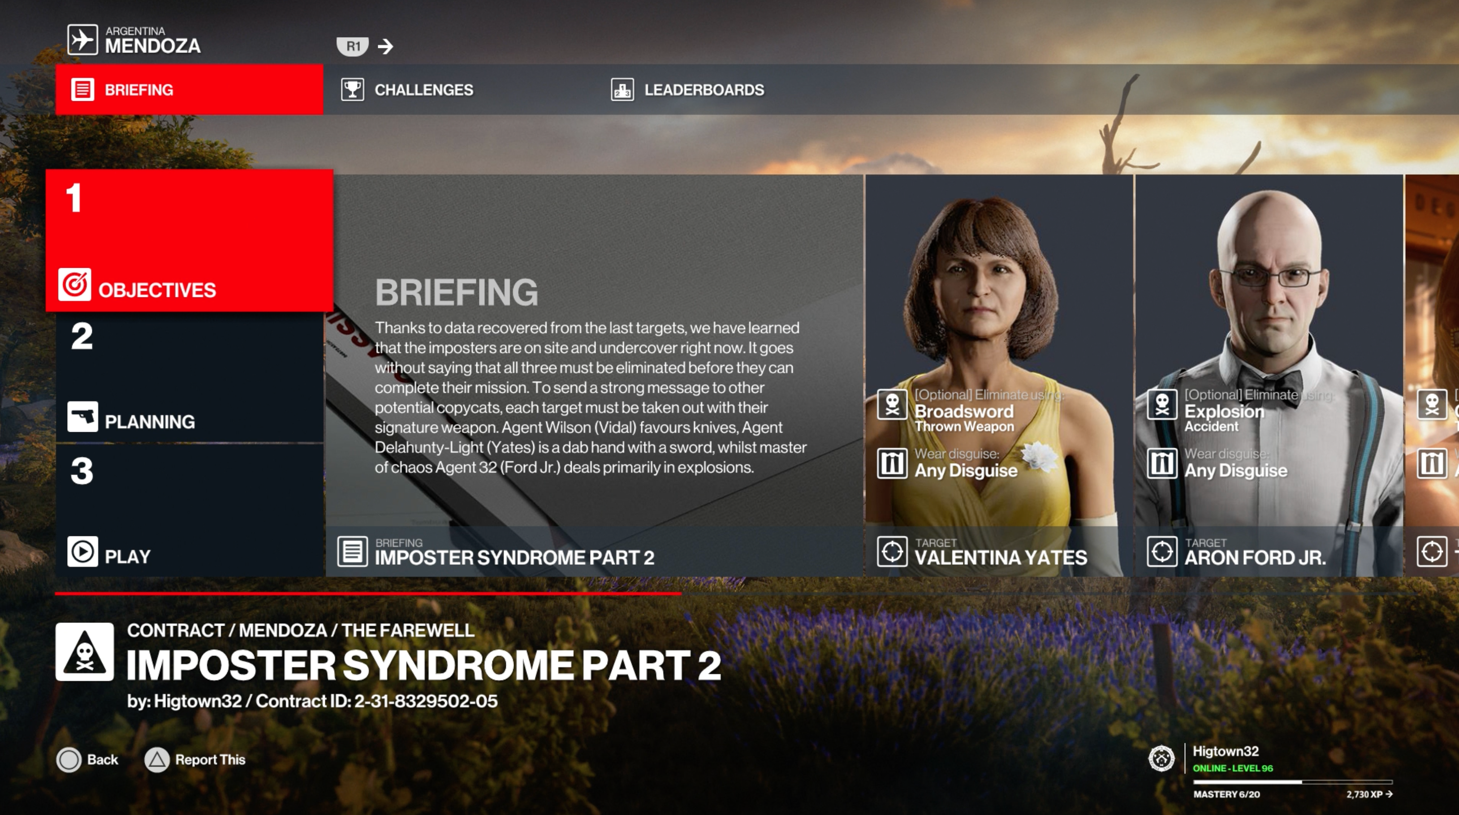Click disguise icon on the partially visible third target card
The height and width of the screenshot is (815, 1459).
point(1432,463)
